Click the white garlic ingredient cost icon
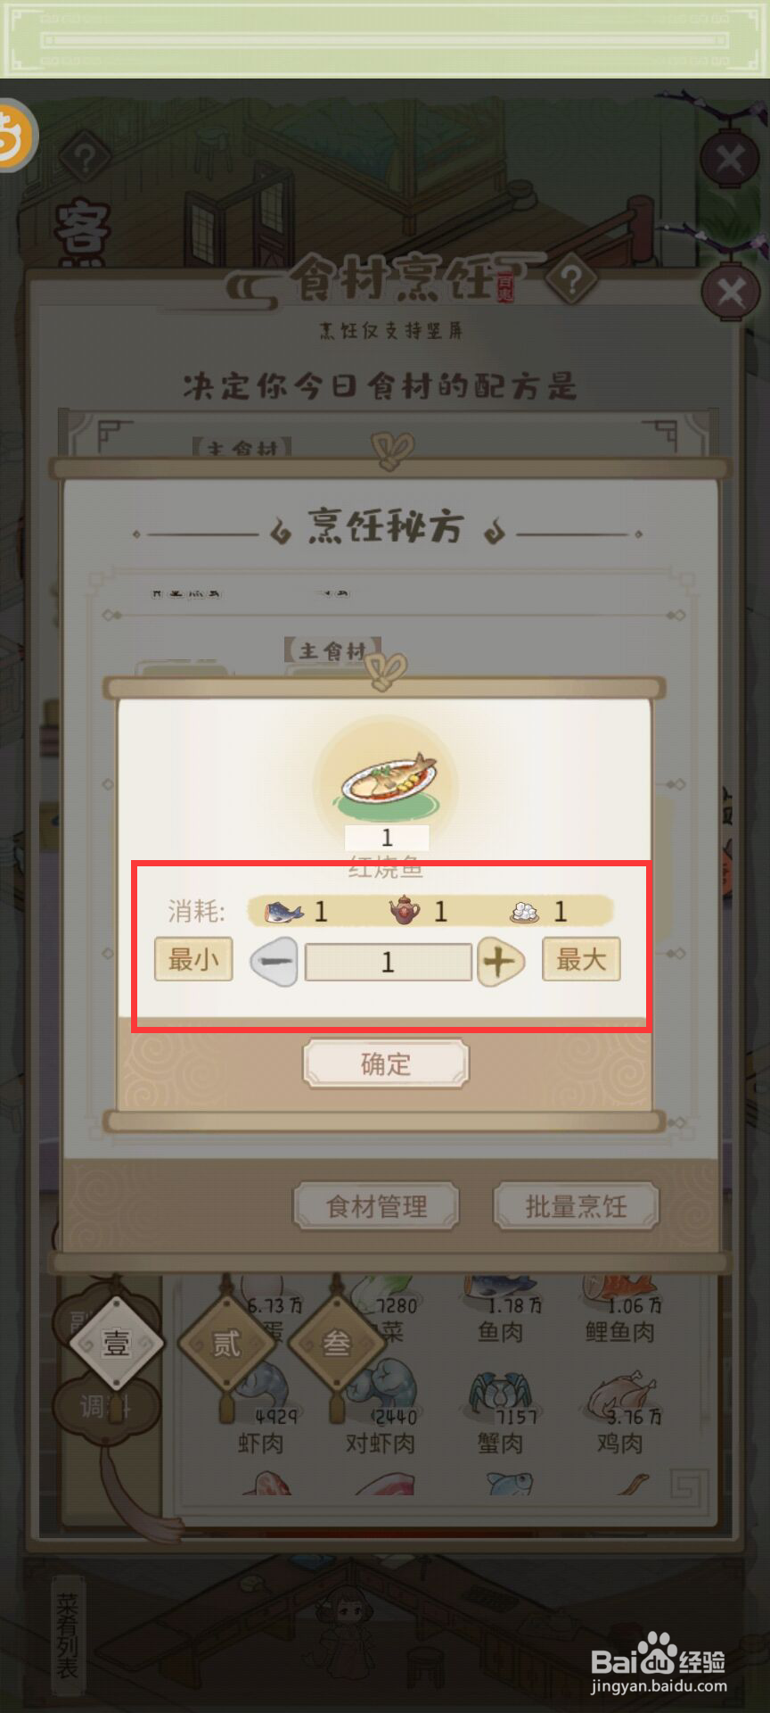 524,912
